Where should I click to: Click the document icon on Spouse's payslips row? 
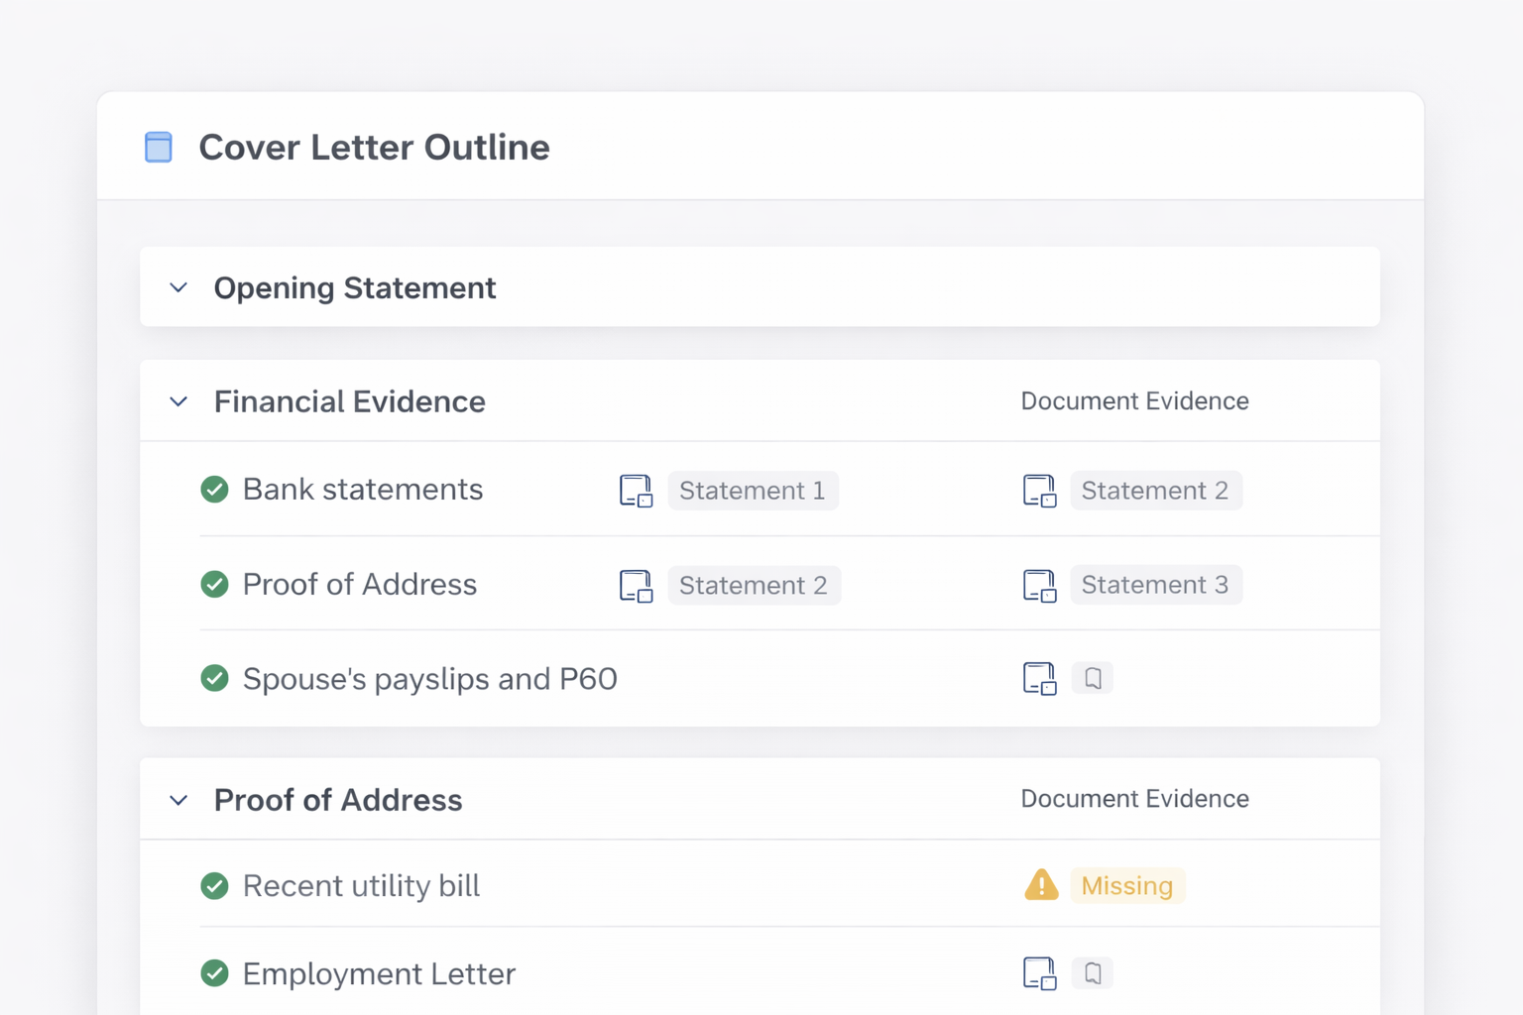click(x=1039, y=678)
